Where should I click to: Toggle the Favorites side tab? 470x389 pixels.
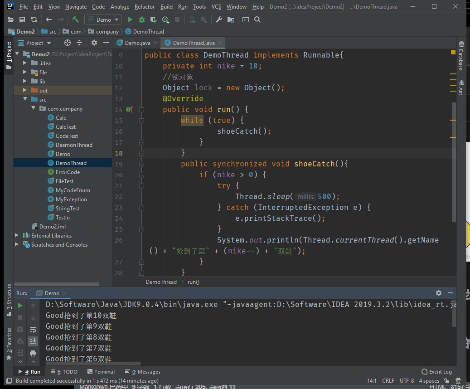tap(9, 344)
